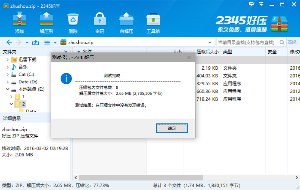Close the 测试报告 dialog with X
The height and width of the screenshot is (190, 300).
[x=189, y=58]
